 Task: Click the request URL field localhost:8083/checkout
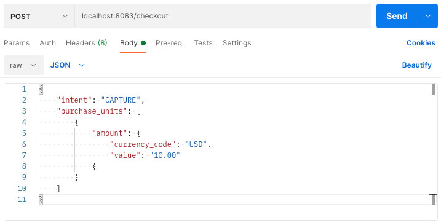(223, 16)
